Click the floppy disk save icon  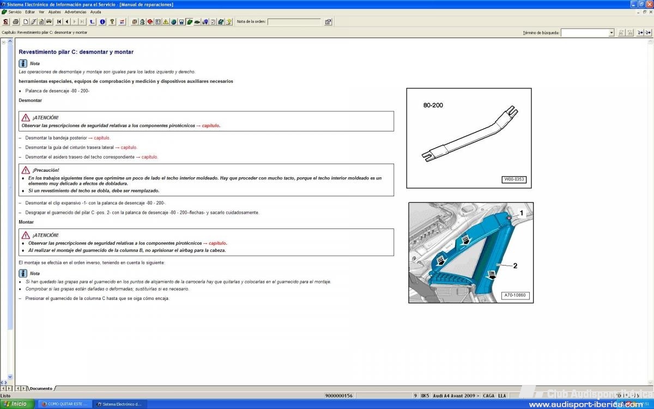point(181,22)
